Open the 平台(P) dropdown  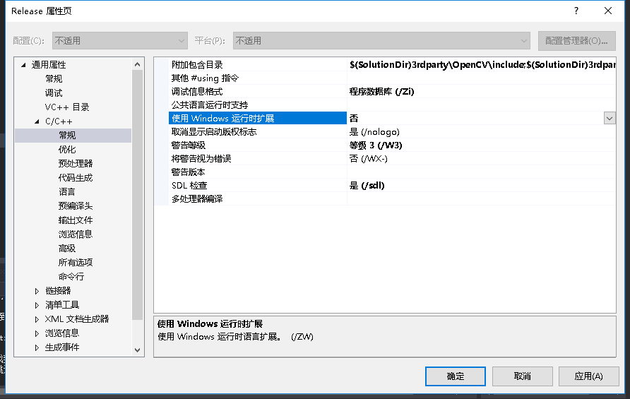[x=381, y=40]
